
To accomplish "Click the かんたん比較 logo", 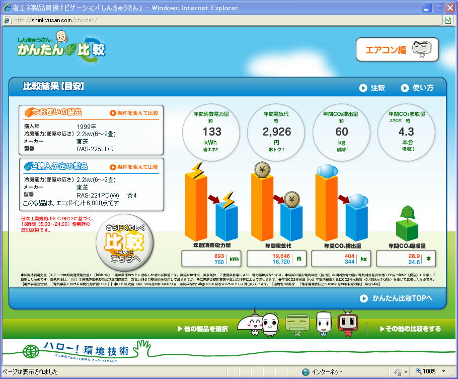I will 61,47.
